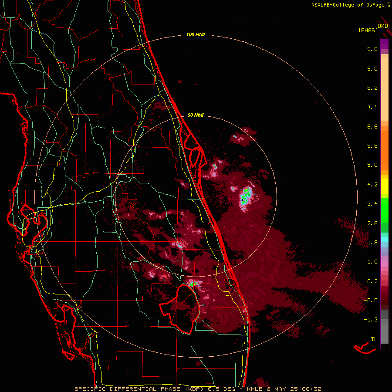Click the '[PHAS]' legend unit label
Screen dimensions: 392x392
click(x=368, y=30)
